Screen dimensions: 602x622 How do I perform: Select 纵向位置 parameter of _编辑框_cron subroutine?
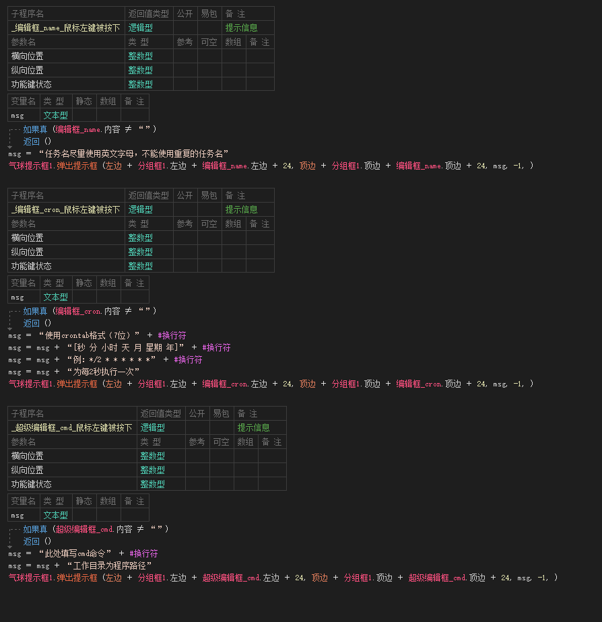tap(27, 252)
